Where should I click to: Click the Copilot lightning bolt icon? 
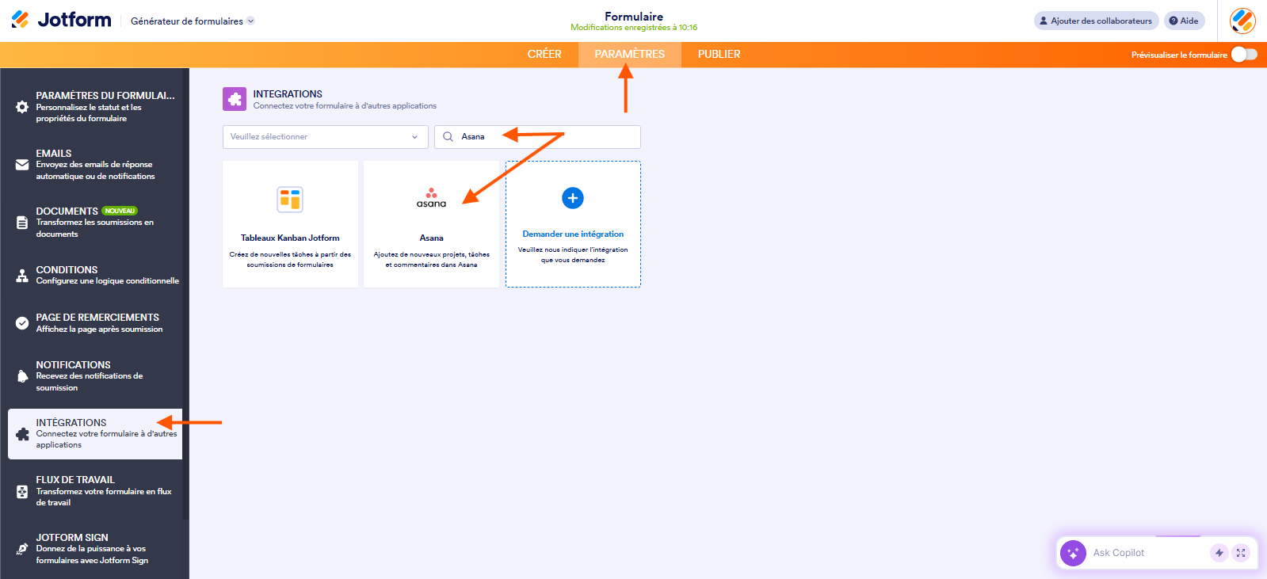pyautogui.click(x=1219, y=553)
